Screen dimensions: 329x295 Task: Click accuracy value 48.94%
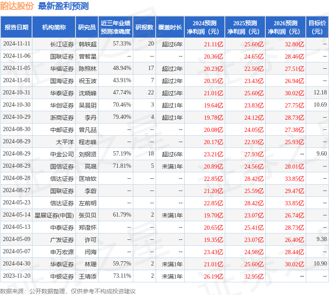click(x=122, y=68)
